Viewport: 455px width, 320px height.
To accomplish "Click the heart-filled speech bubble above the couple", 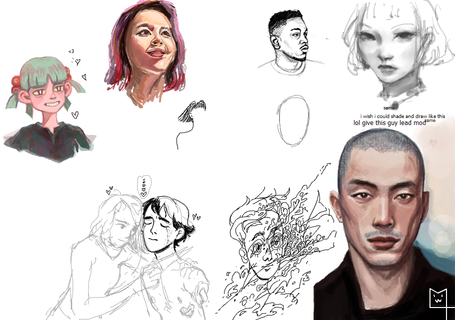I will pyautogui.click(x=143, y=186).
